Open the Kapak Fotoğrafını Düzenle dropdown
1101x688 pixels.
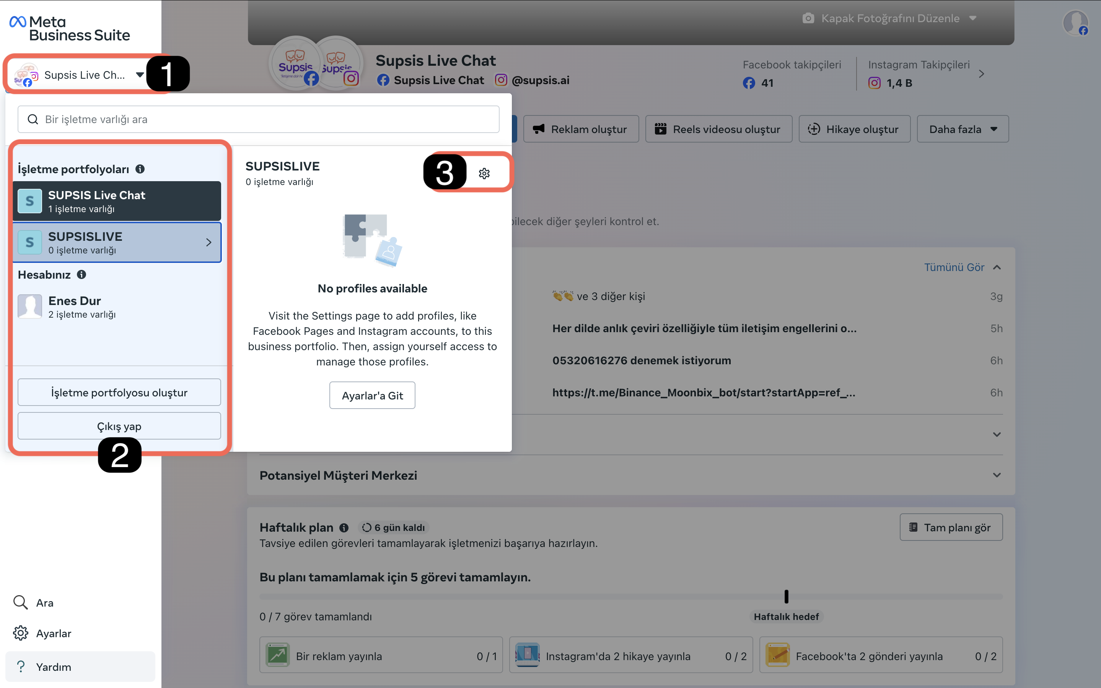coord(890,18)
